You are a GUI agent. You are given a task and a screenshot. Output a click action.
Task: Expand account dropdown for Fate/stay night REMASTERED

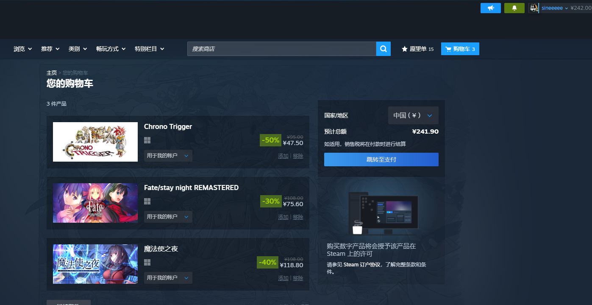tap(168, 217)
